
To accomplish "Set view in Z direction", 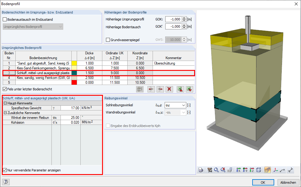I will click(x=252, y=170).
